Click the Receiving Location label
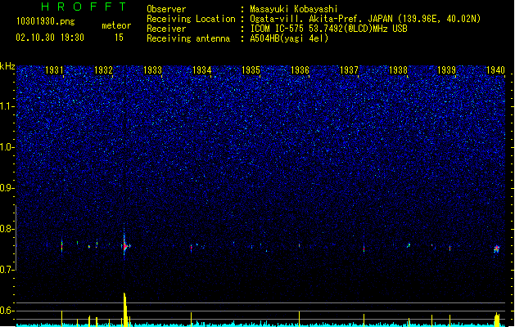The width and height of the screenshot is (515, 327). (191, 19)
